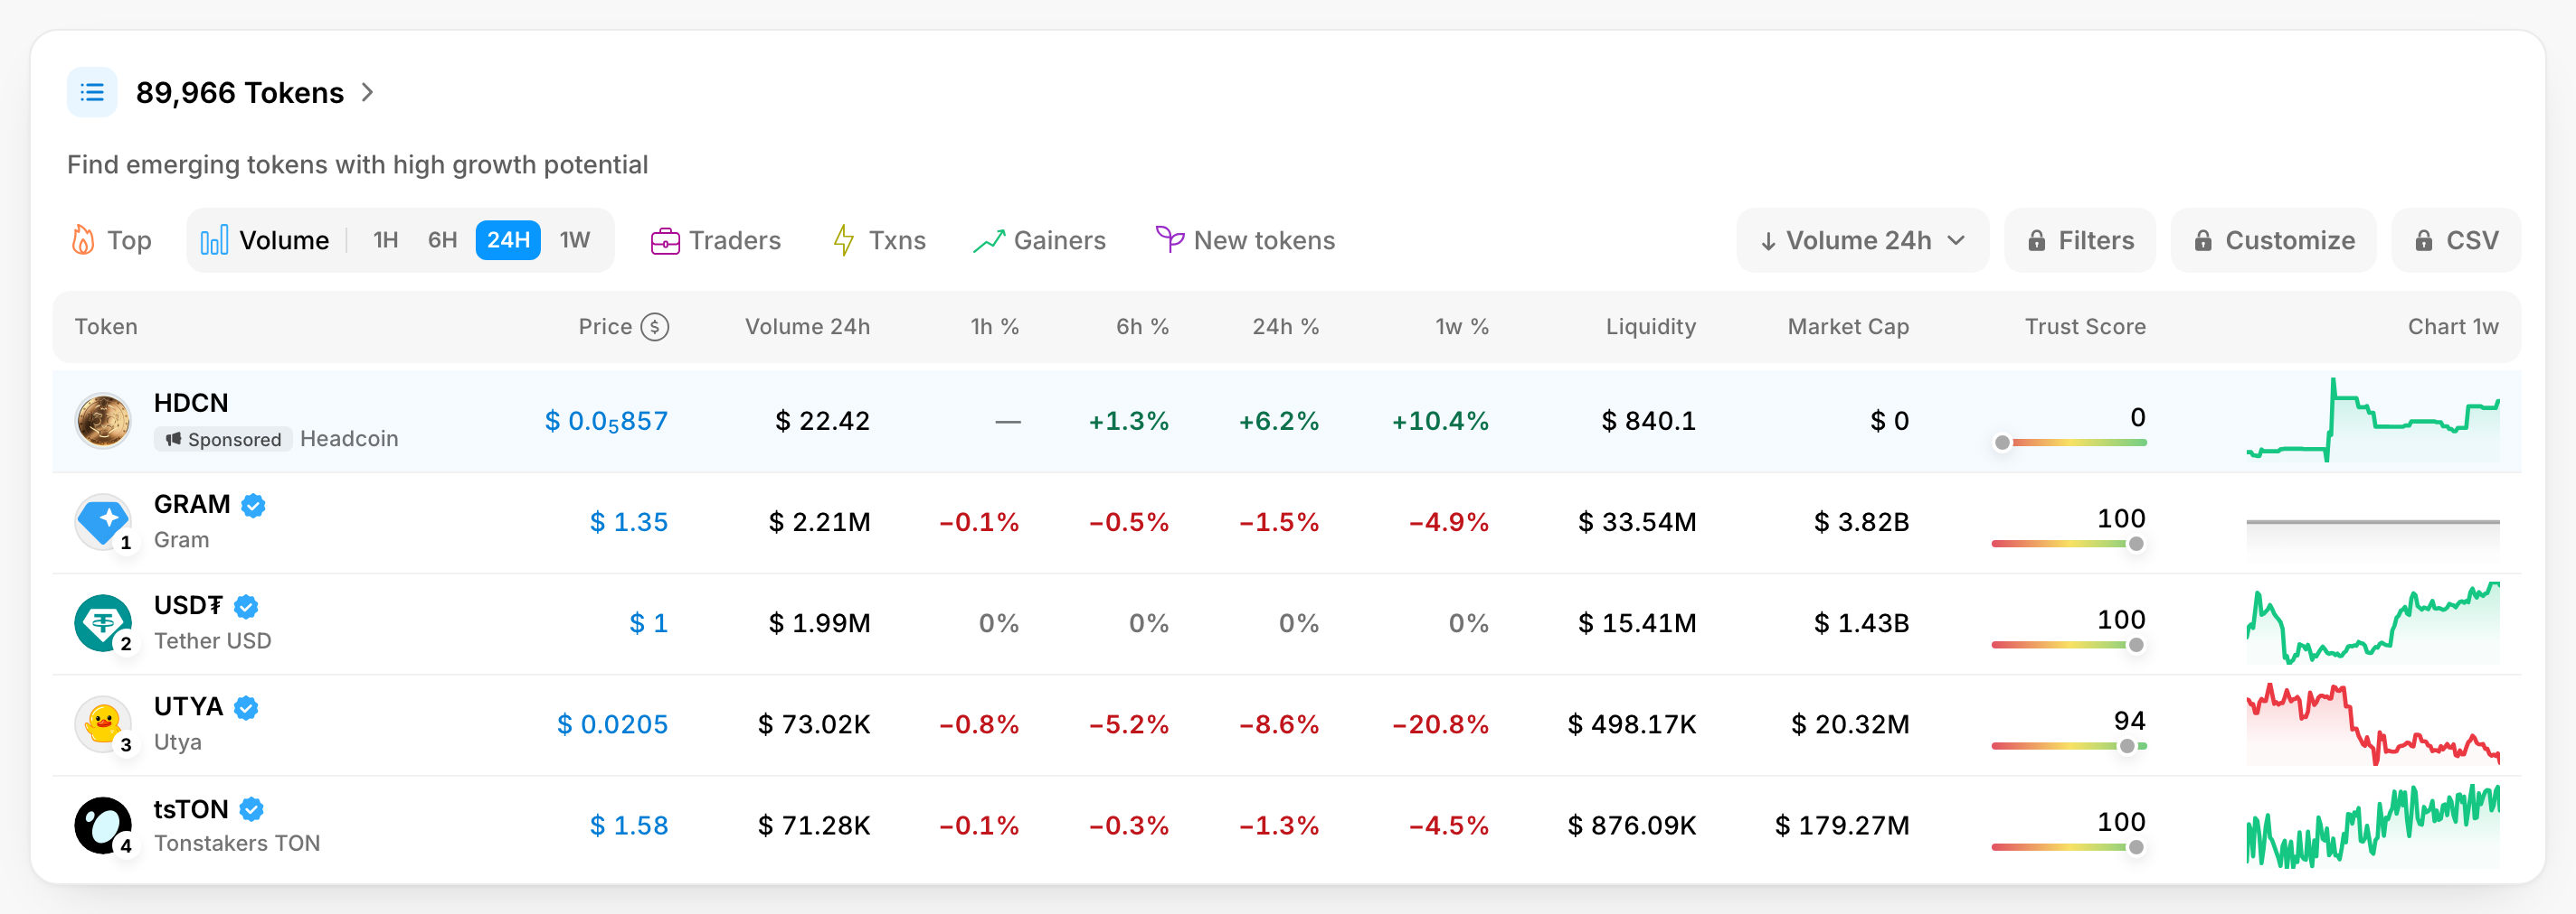Click the Sponsored badge on HDCN
The height and width of the screenshot is (914, 2576).
tap(224, 440)
